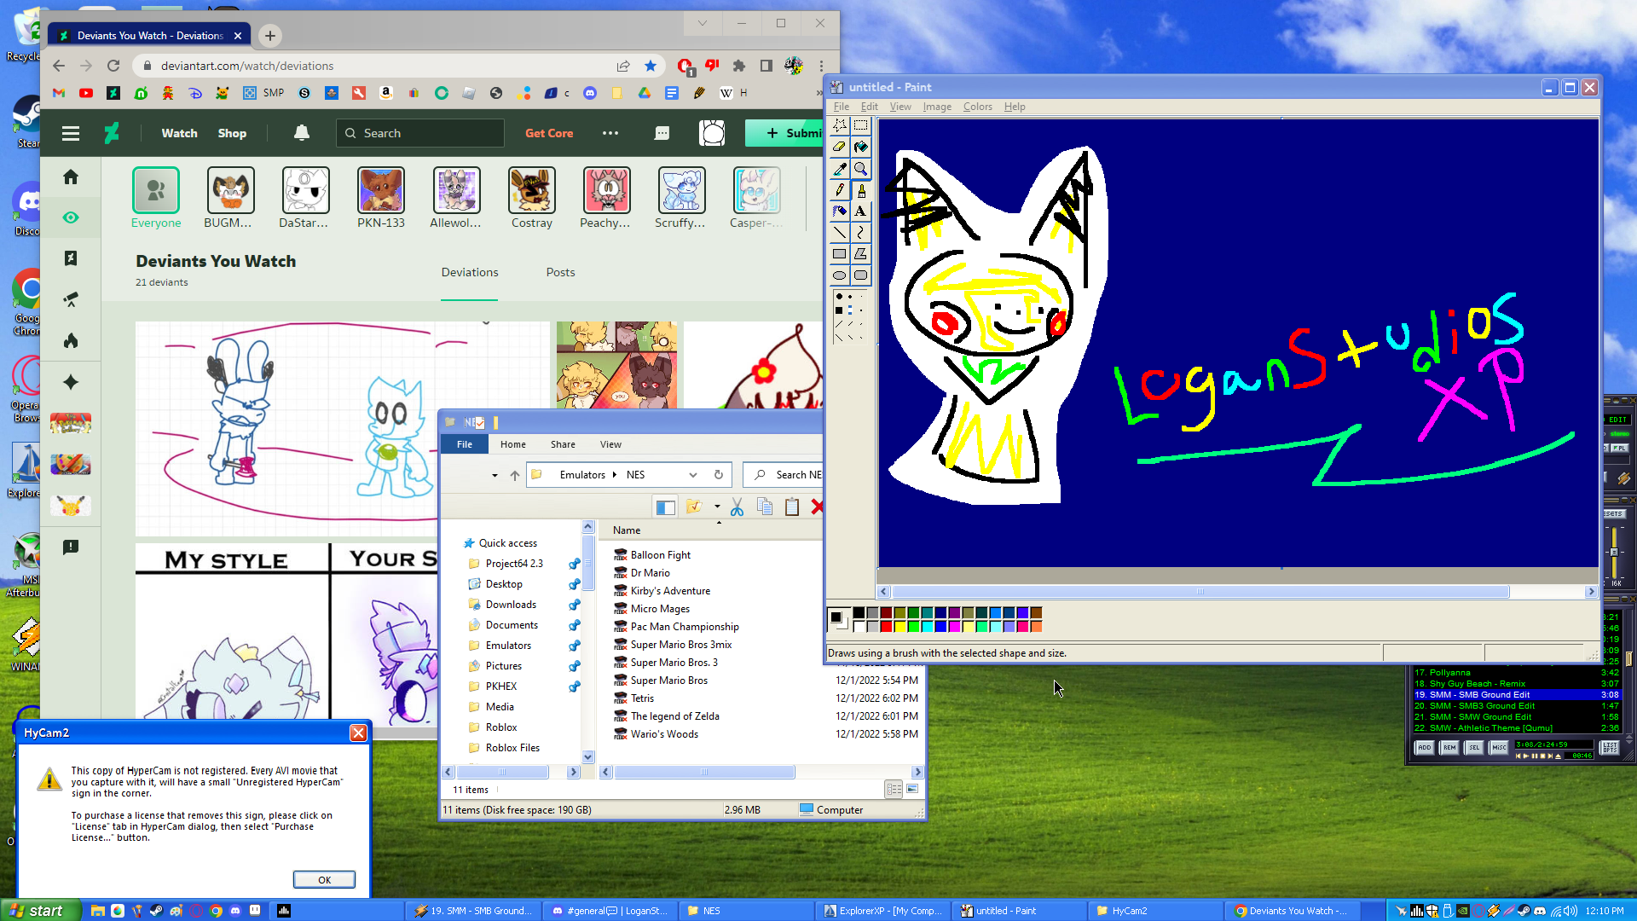
Task: Open Explorer Share ribbon tab
Action: pos(563,444)
